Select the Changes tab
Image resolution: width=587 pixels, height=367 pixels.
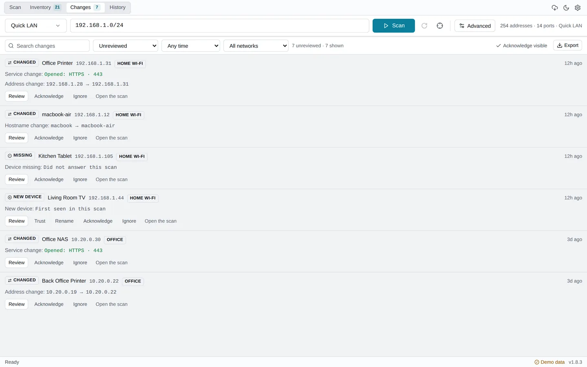[85, 7]
